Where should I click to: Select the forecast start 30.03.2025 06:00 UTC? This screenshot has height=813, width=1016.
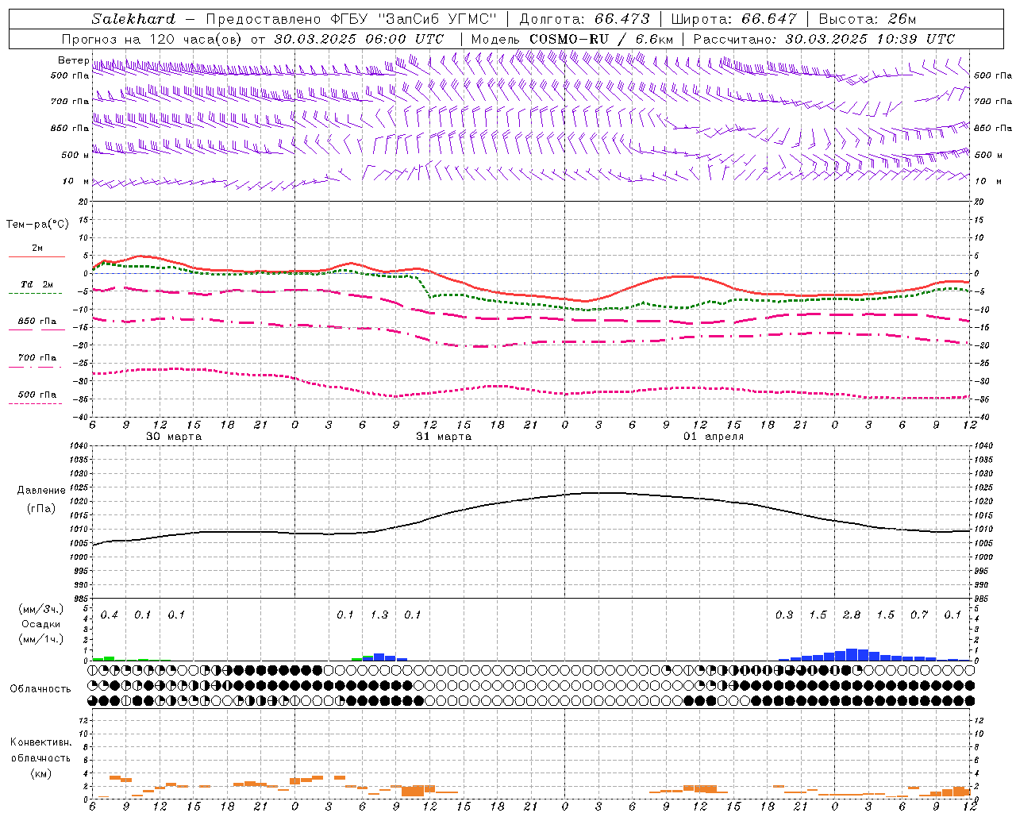click(359, 39)
